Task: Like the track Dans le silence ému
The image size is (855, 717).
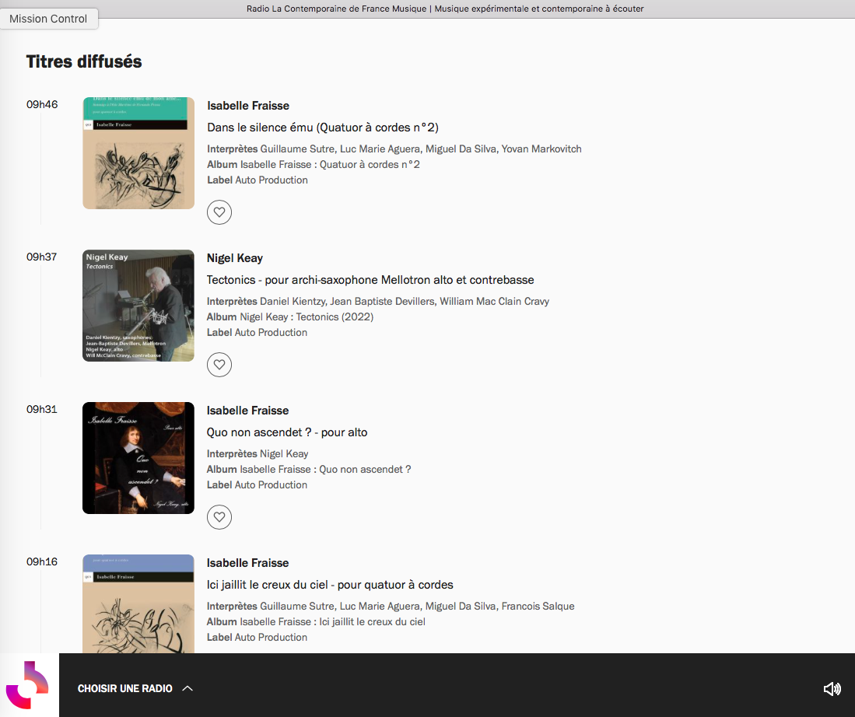Action: [219, 212]
